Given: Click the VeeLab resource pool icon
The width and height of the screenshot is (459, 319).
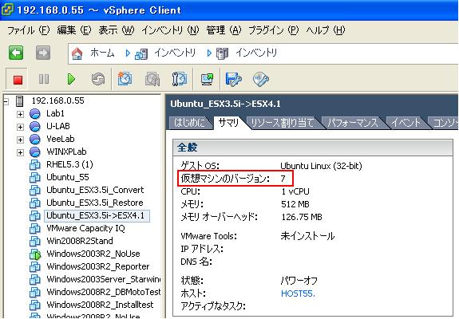Looking at the screenshot, I should [35, 140].
